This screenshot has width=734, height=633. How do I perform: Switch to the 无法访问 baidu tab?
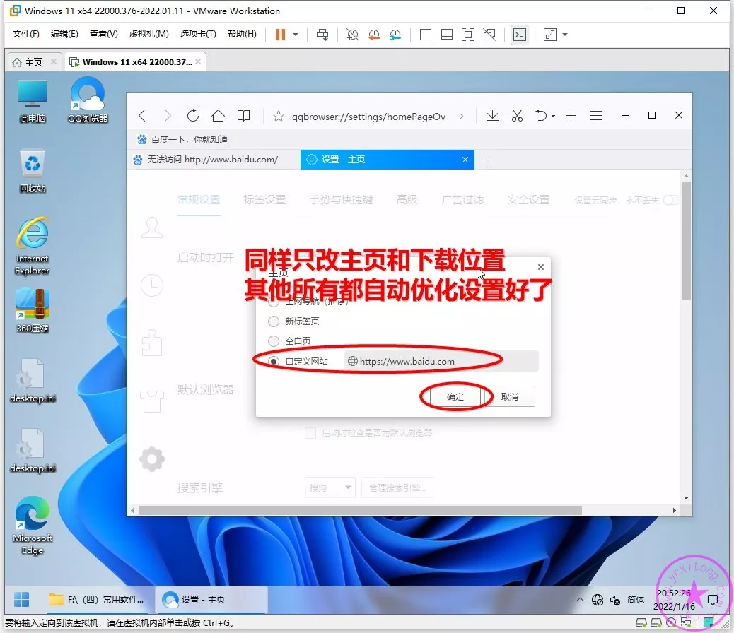212,160
